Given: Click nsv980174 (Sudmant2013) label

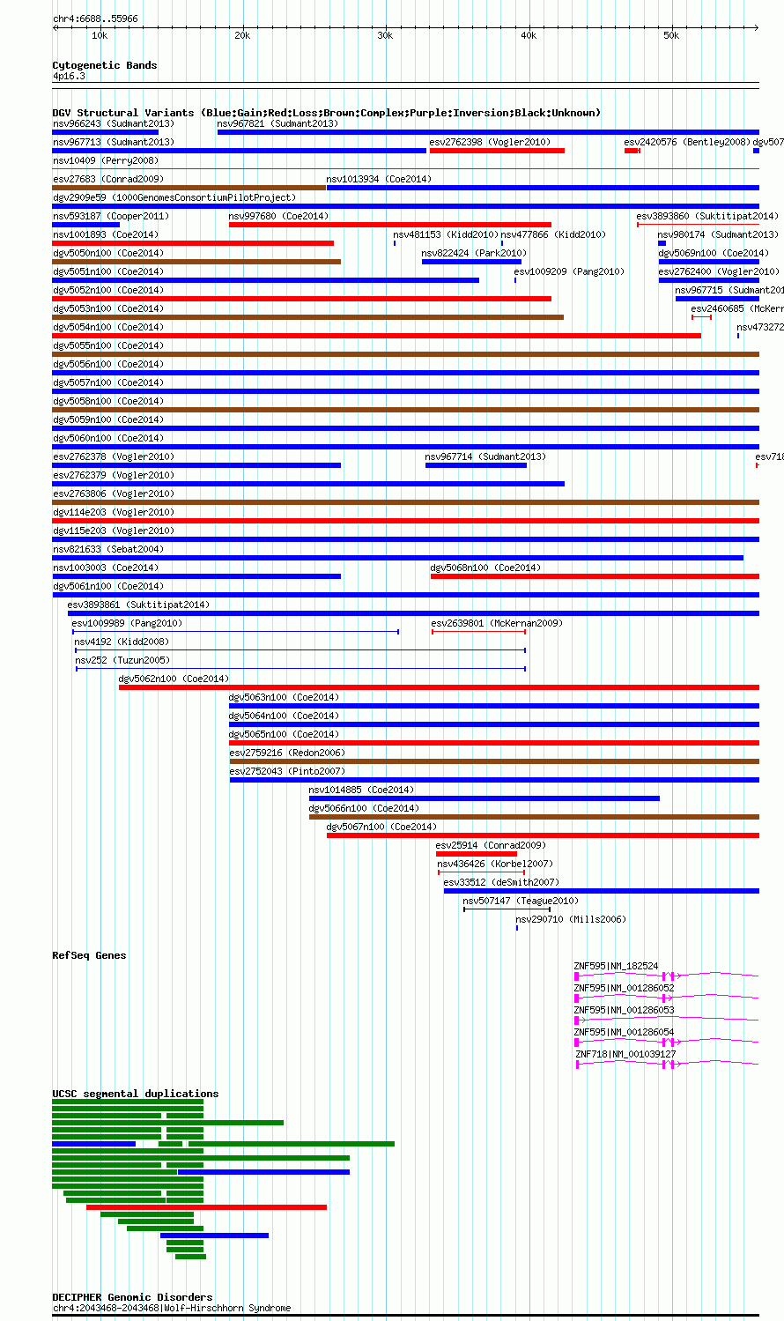Looking at the screenshot, I should [718, 234].
